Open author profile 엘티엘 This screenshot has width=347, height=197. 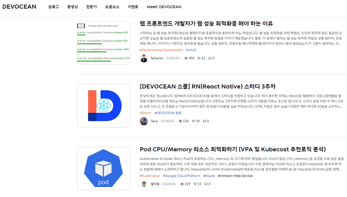click(x=155, y=184)
